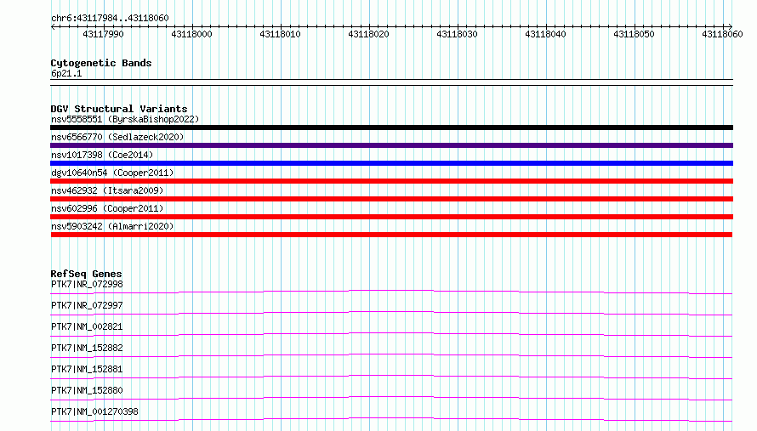757x431 pixels.
Task: Select transcript PTK7|NM_001270398
Action: click(x=94, y=411)
